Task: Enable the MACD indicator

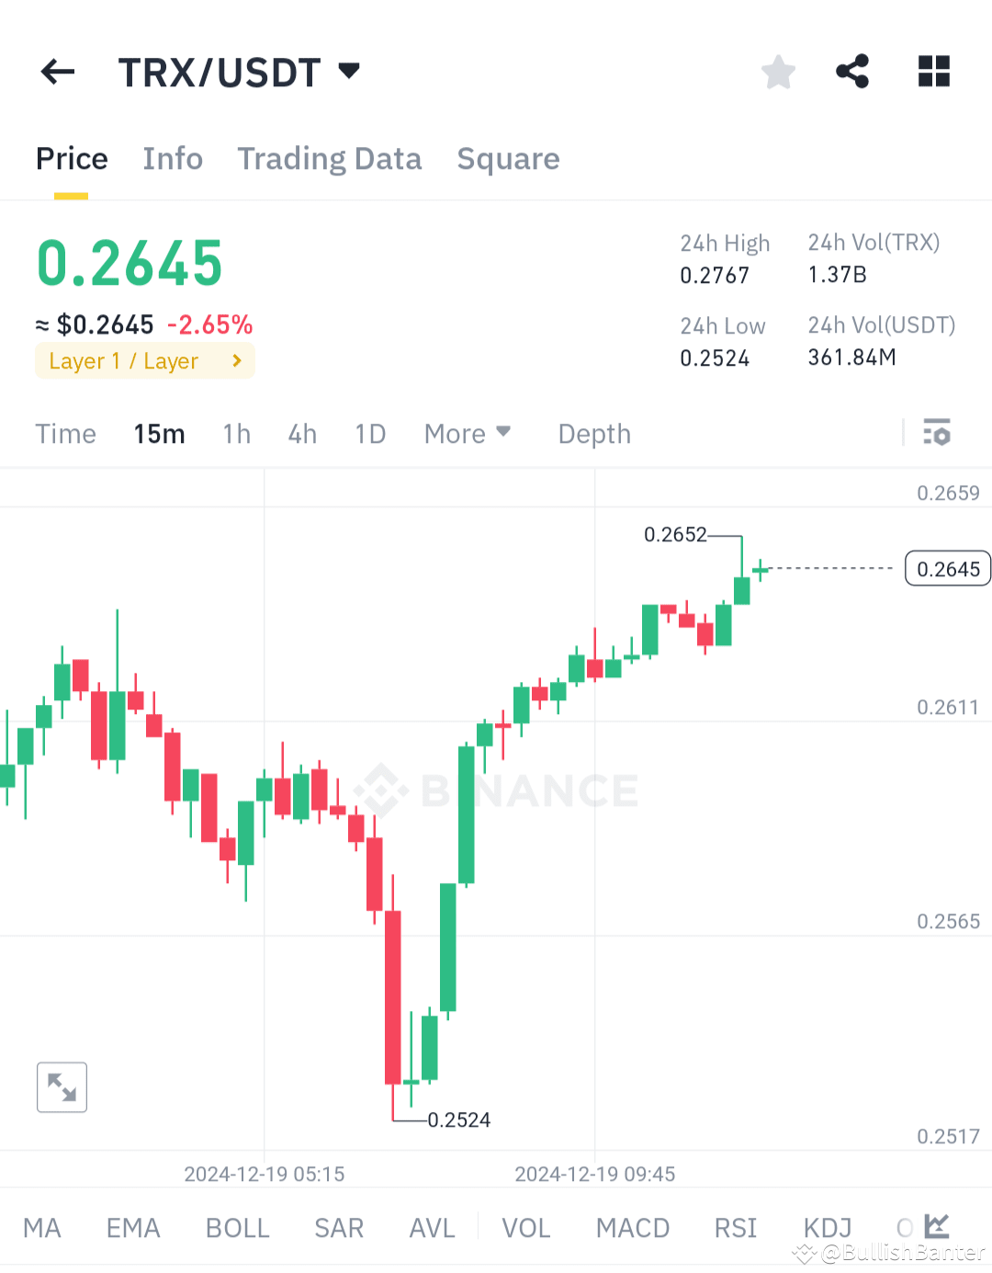Action: [632, 1227]
